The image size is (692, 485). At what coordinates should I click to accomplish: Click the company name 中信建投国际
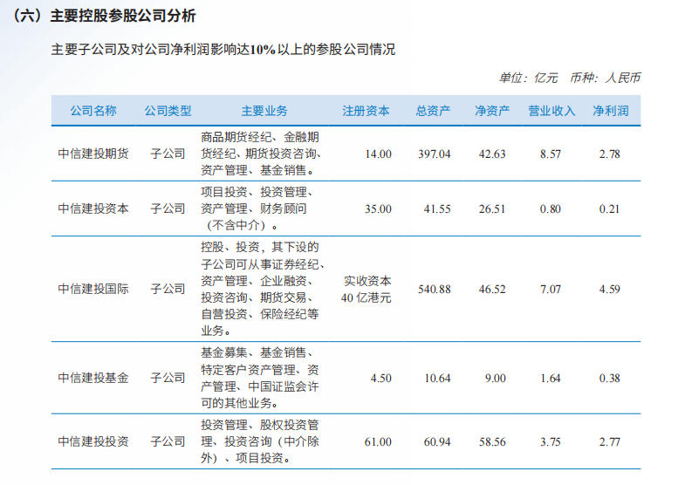[93, 289]
